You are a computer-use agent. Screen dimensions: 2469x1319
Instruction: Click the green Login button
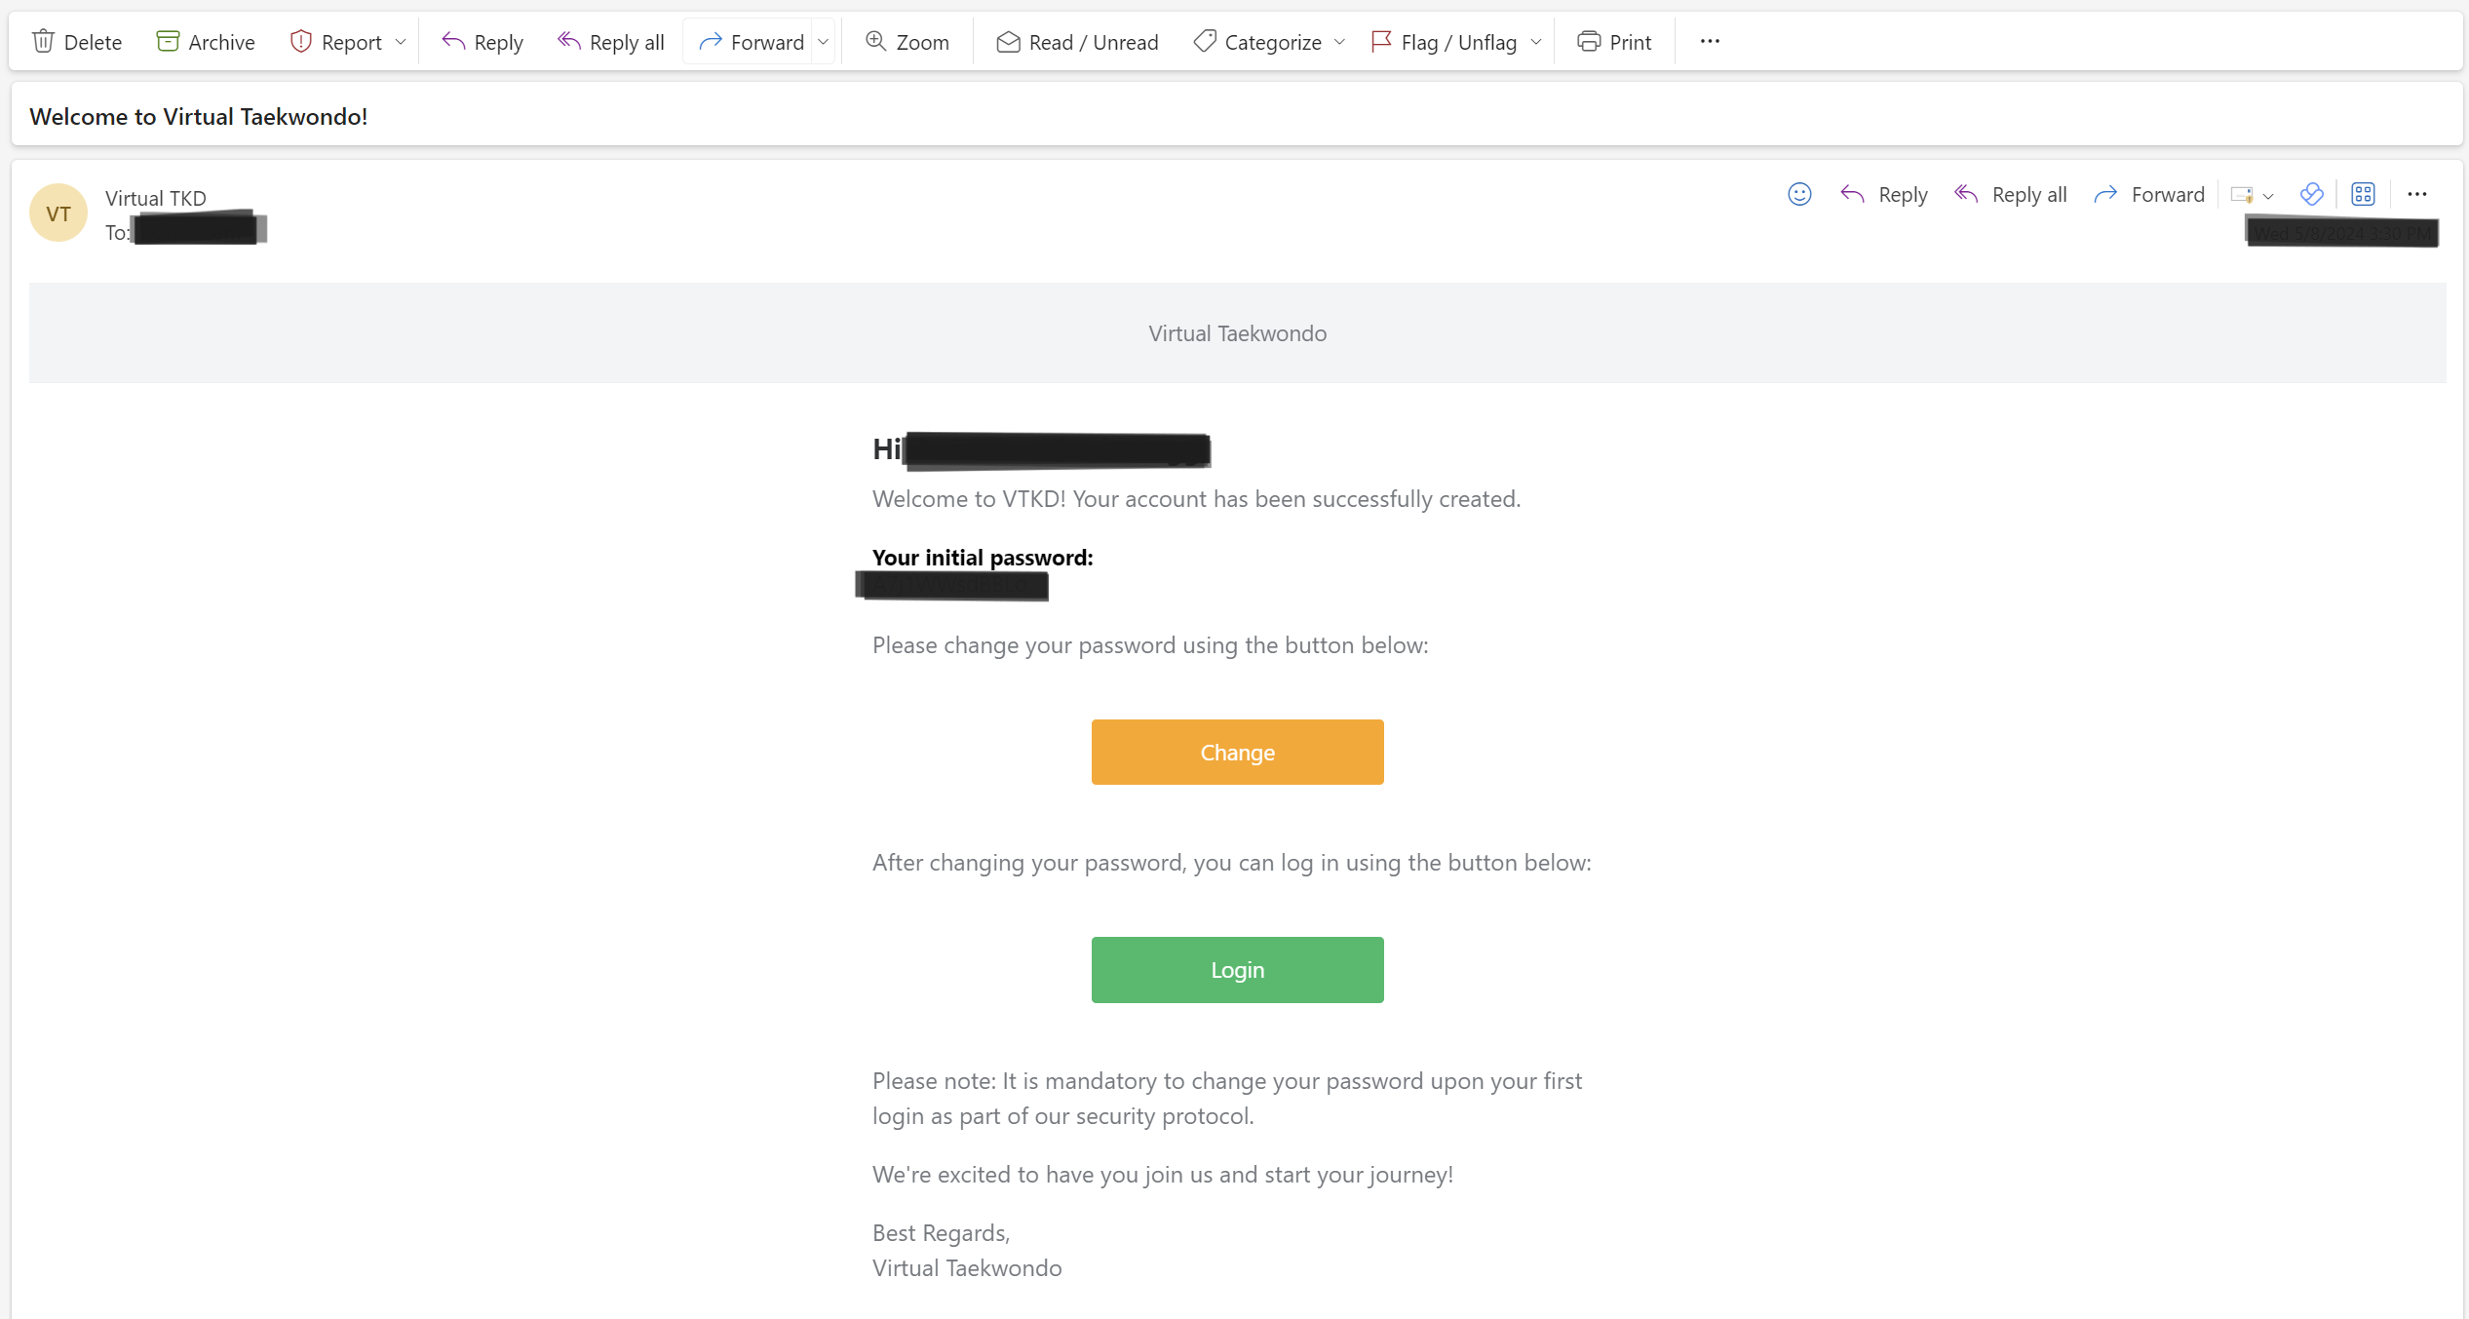1237,969
